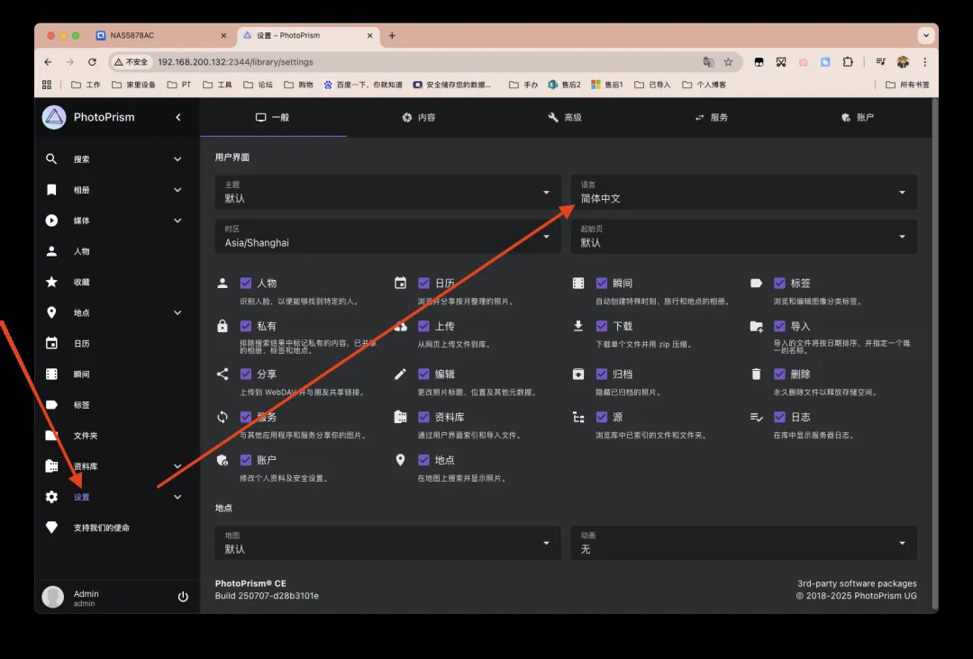Click 支持我们的使命 in the sidebar
Image resolution: width=973 pixels, height=659 pixels.
coord(101,528)
